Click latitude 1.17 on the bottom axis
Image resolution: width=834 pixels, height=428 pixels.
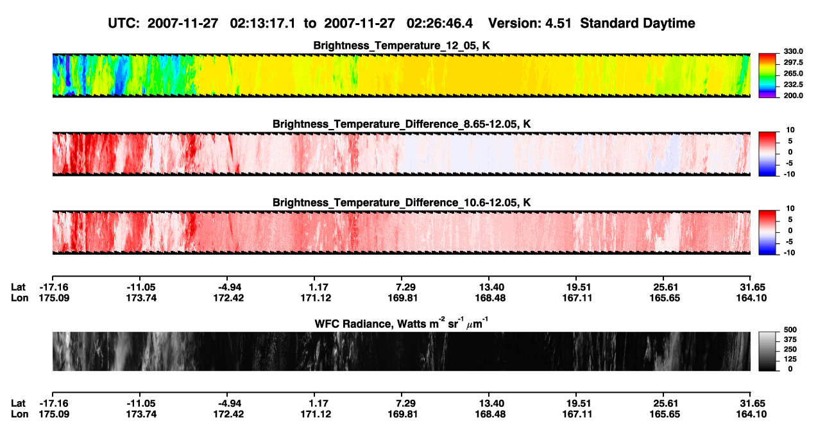tap(315, 404)
